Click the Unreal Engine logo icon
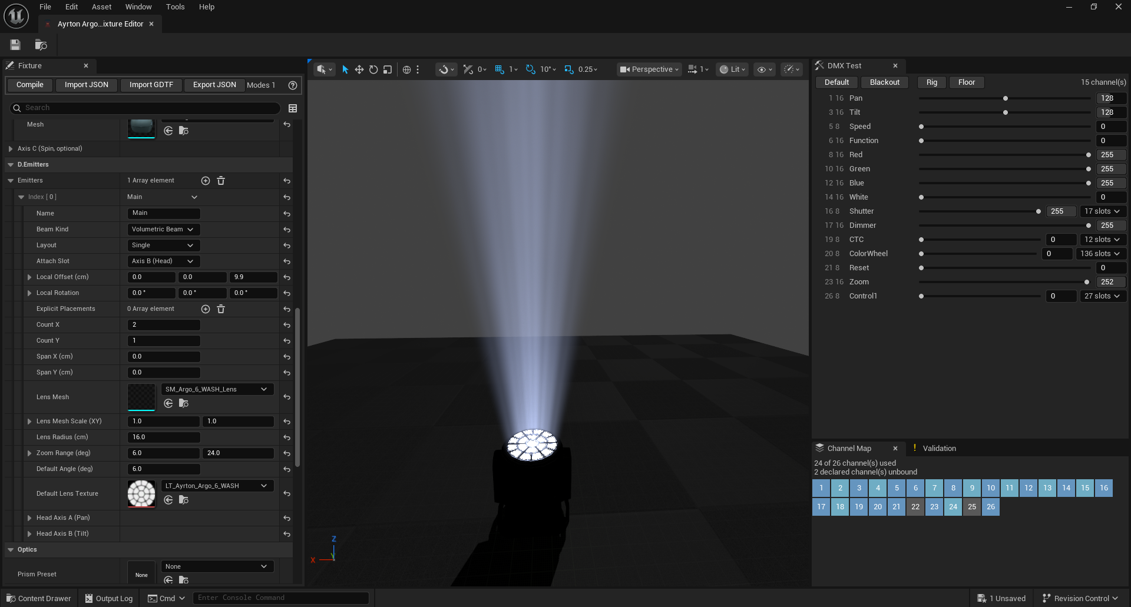This screenshot has width=1131, height=607. [x=16, y=16]
